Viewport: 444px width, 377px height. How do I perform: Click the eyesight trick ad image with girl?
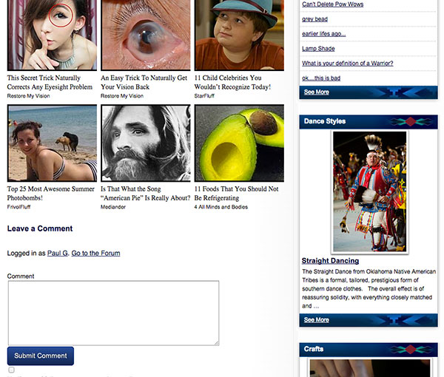(x=52, y=35)
